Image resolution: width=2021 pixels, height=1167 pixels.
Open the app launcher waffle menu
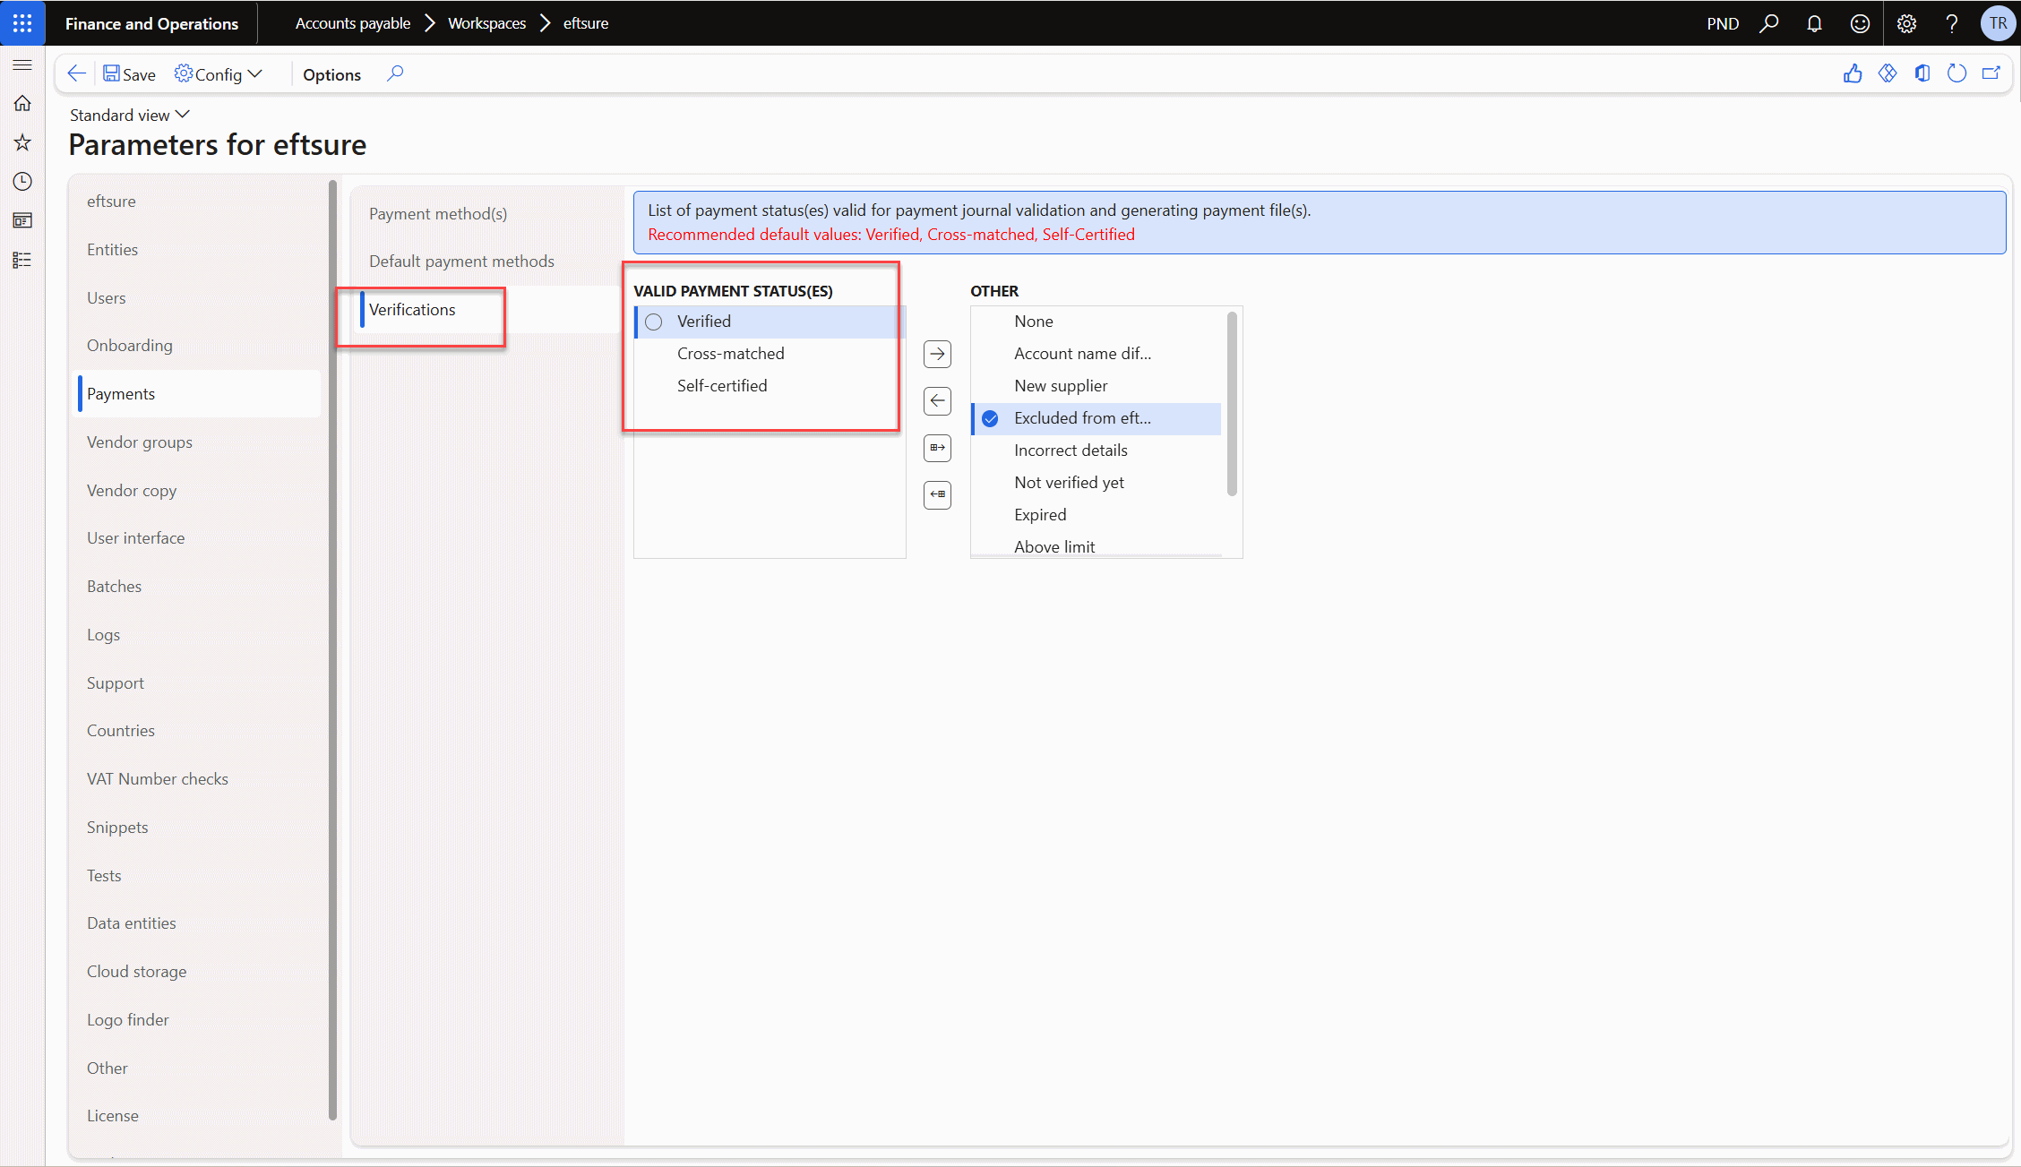pos(22,23)
